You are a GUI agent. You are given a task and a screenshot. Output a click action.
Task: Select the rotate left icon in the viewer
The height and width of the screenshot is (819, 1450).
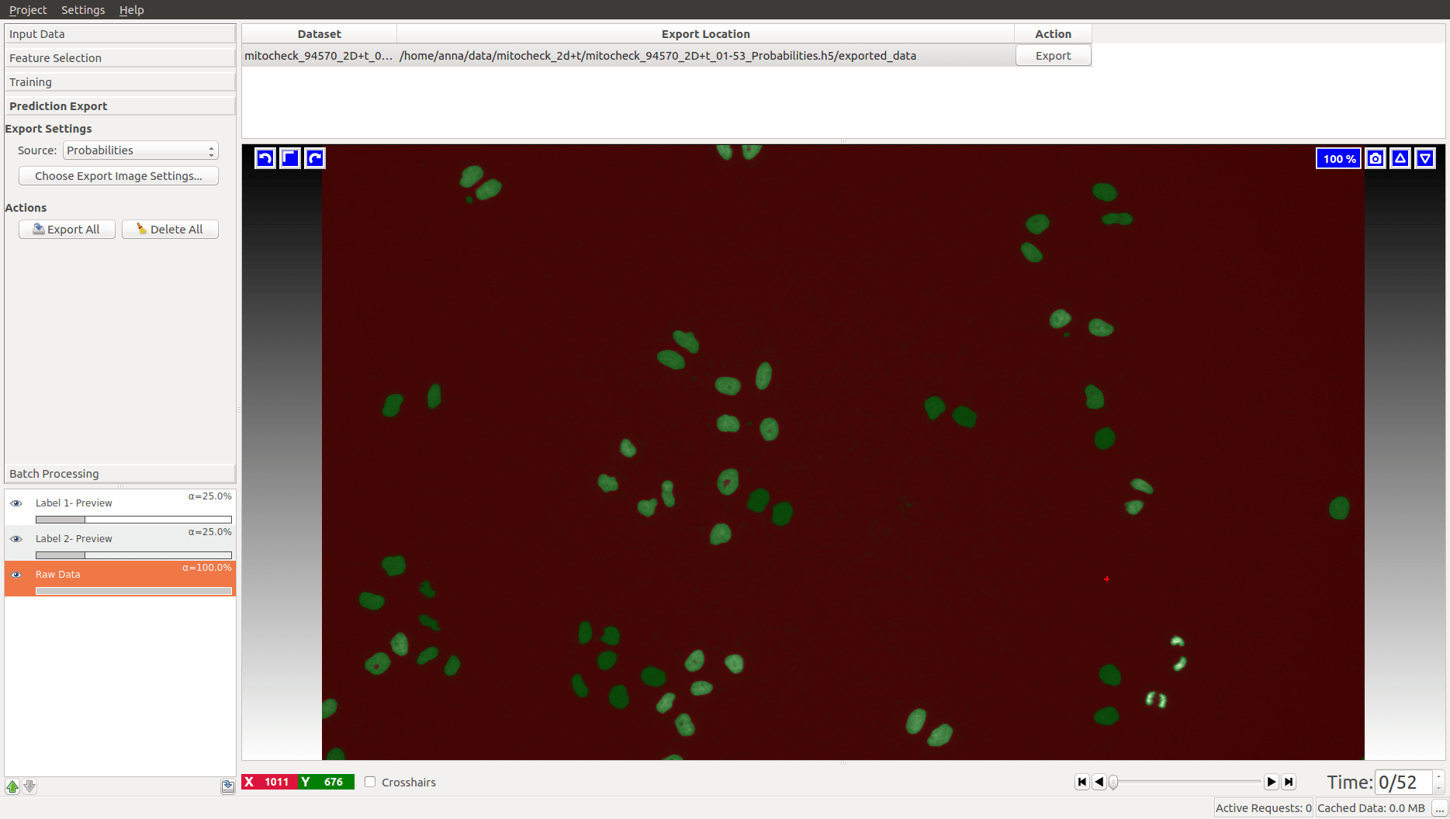coord(265,158)
